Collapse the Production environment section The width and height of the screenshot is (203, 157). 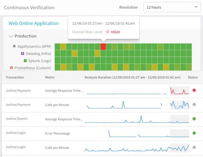[x=11, y=36]
